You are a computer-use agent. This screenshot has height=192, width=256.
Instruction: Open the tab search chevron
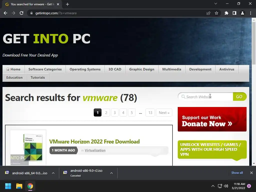point(216,3)
